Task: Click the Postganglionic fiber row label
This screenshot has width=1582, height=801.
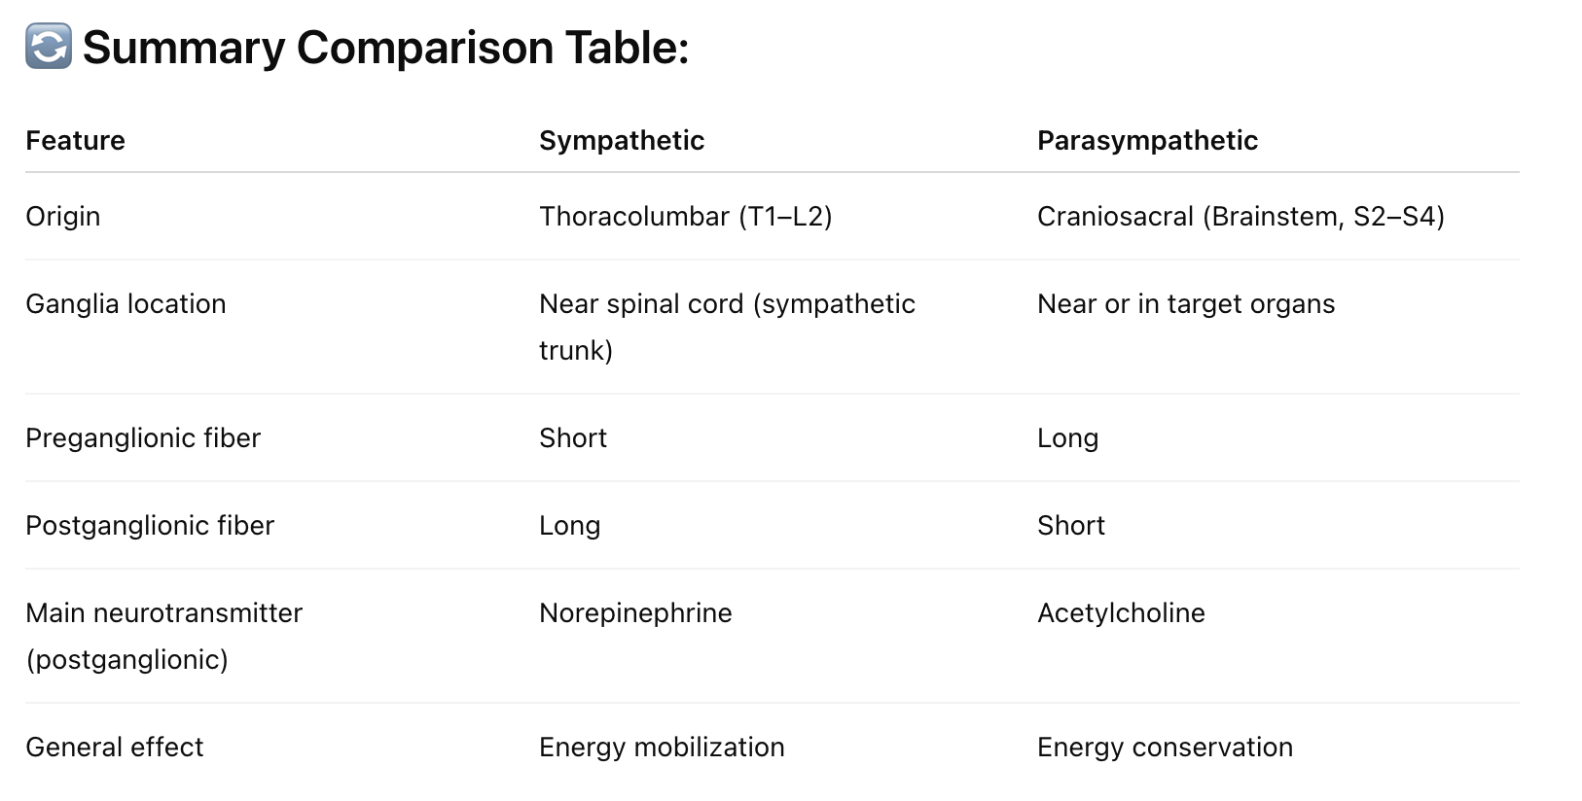Action: tap(150, 526)
